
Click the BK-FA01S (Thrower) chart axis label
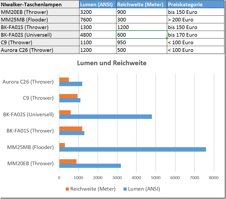click(30, 131)
